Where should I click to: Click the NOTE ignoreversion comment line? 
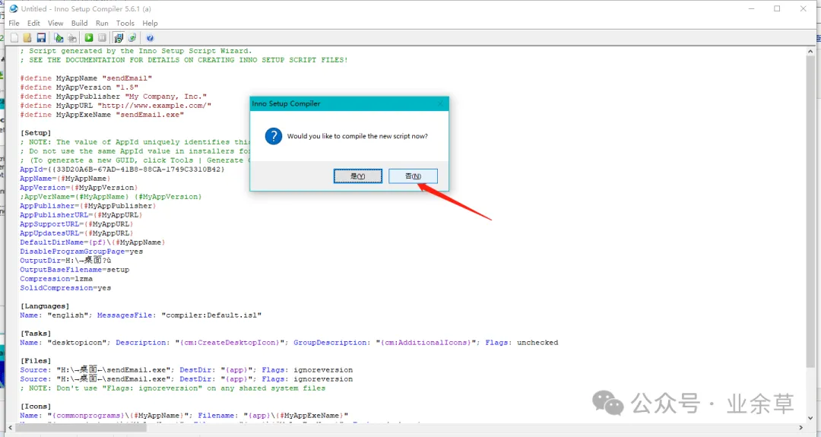173,388
